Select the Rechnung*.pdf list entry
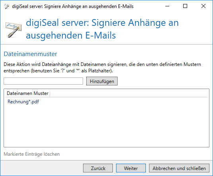Viewport: 213px width, 176px height. [x=23, y=102]
